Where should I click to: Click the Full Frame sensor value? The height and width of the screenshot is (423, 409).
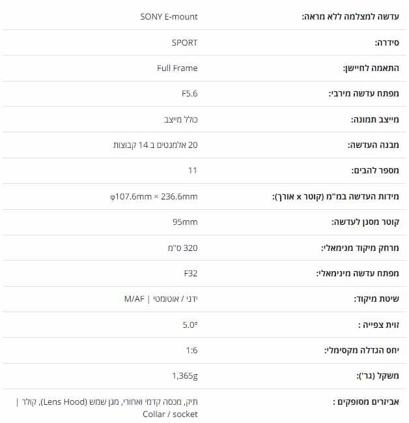177,68
